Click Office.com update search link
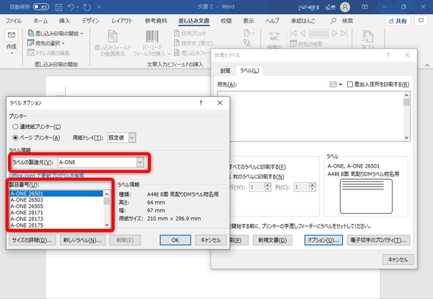This screenshot has height=299, width=433. (46, 175)
